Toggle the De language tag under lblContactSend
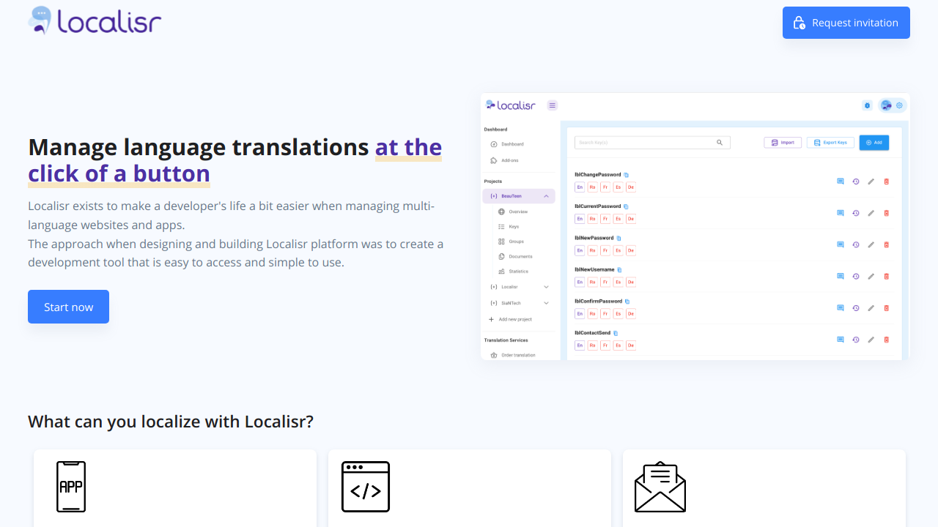938x527 pixels. coord(630,345)
